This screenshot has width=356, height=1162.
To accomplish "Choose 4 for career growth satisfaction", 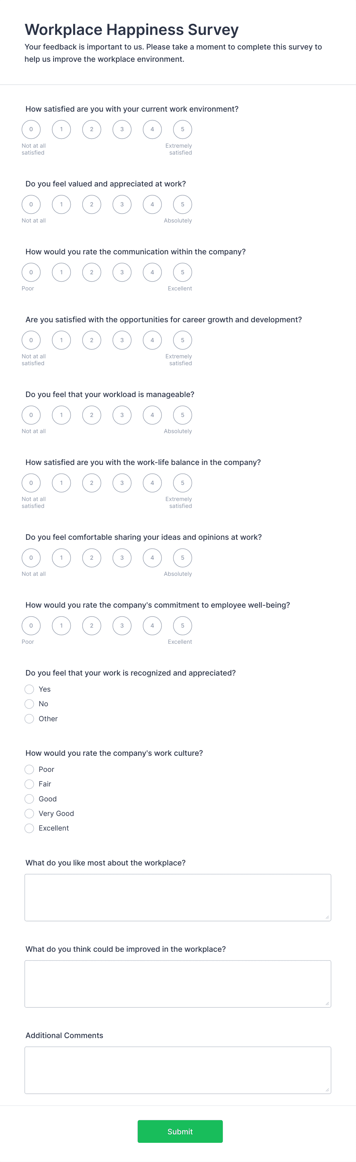I will pyautogui.click(x=152, y=340).
